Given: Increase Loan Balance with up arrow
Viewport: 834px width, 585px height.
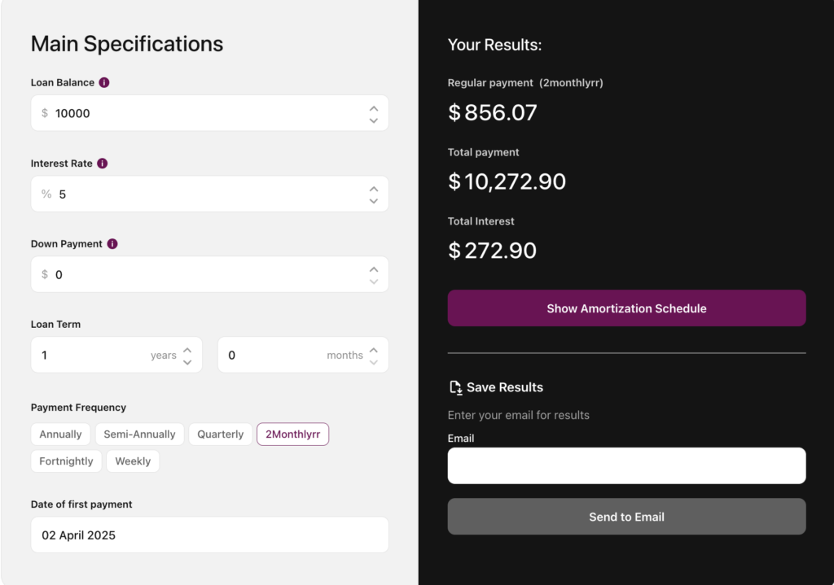Looking at the screenshot, I should (373, 107).
